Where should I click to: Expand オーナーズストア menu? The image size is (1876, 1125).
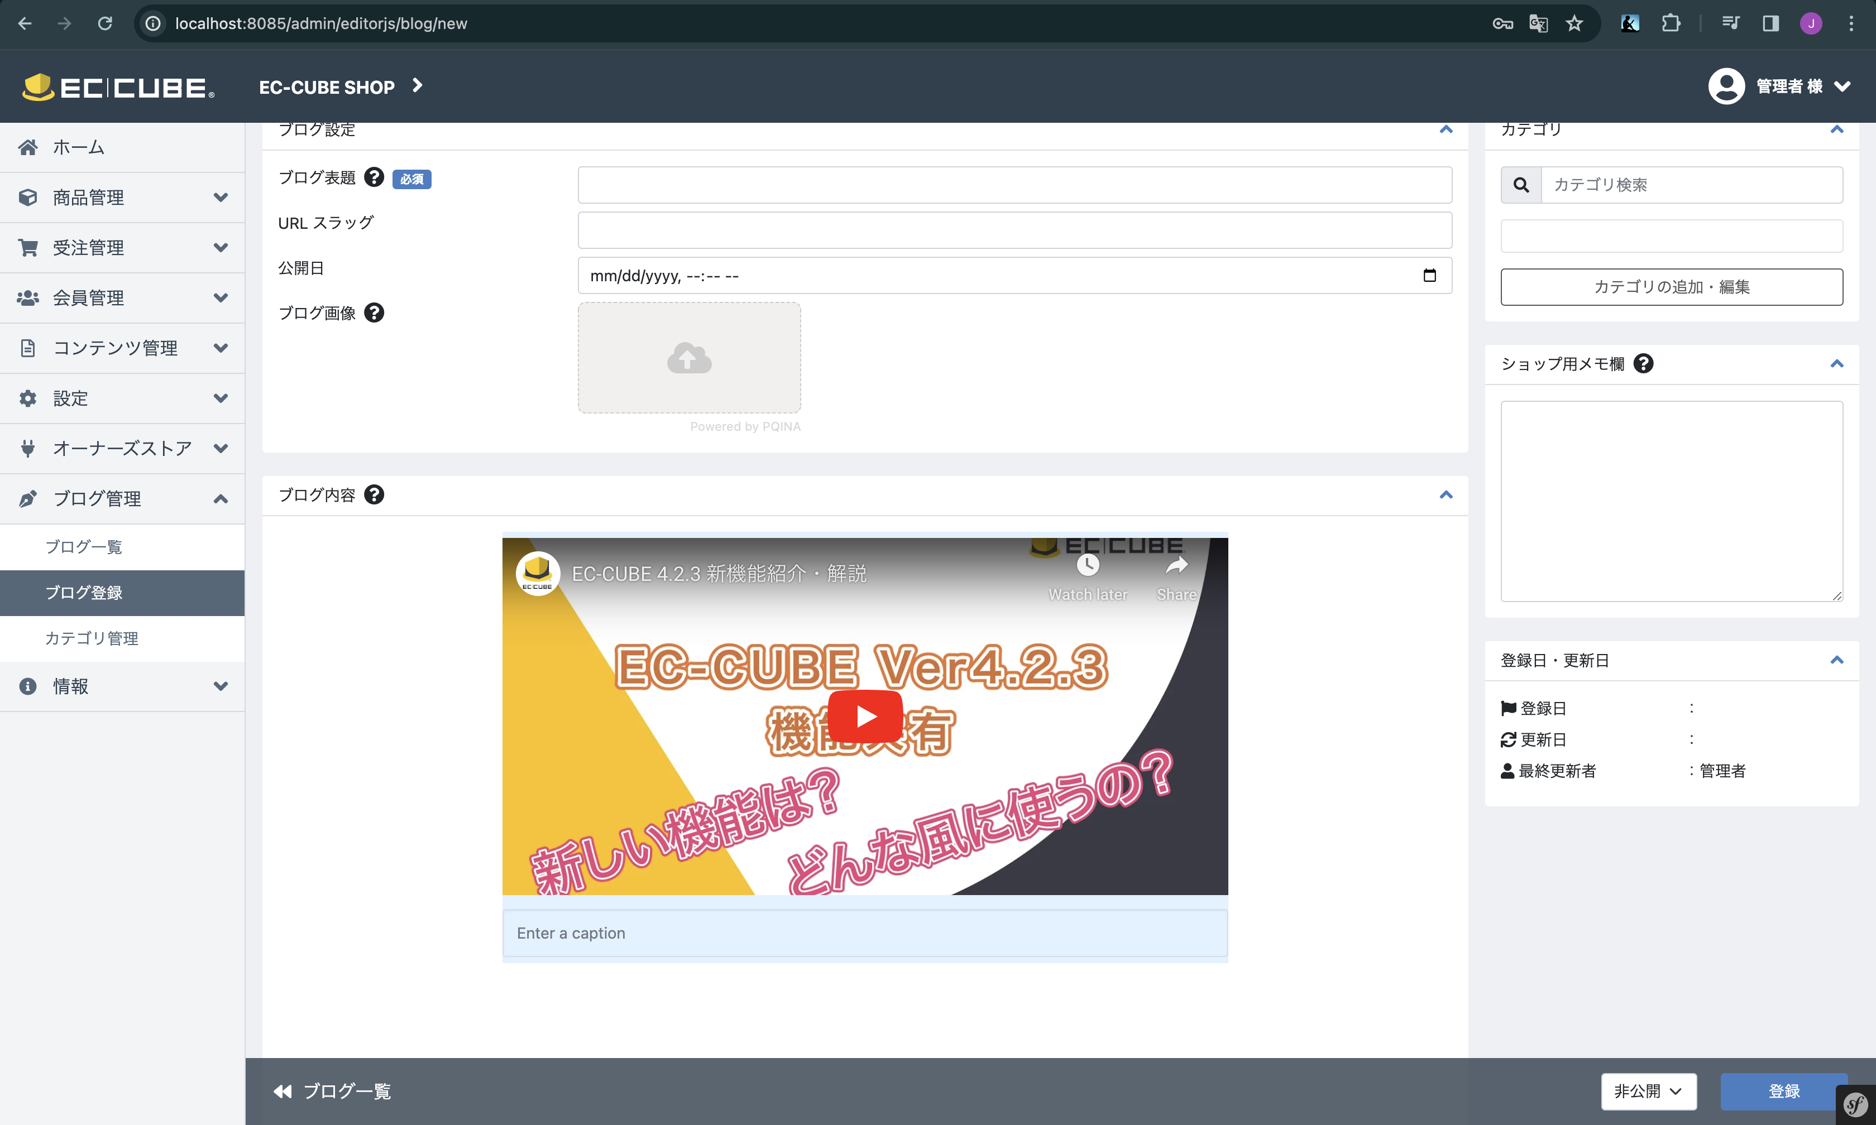click(122, 448)
